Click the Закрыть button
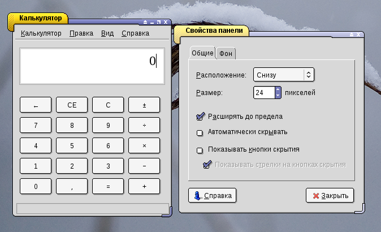This screenshot has height=232, width=381. click(330, 195)
